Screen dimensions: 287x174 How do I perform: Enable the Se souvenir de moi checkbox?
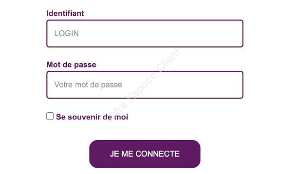point(50,116)
